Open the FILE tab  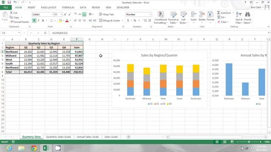(6, 8)
